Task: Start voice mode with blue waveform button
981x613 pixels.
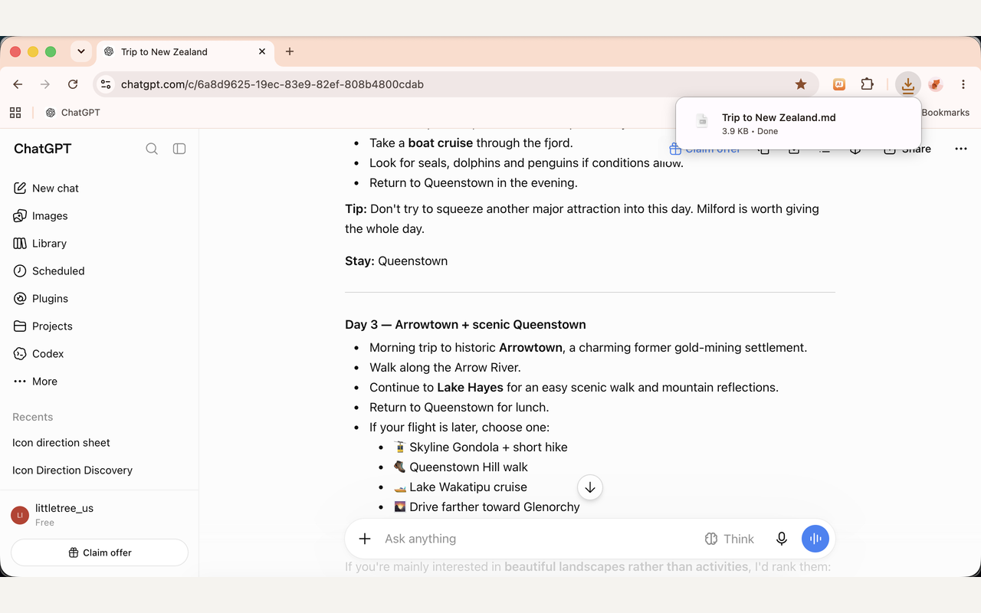Action: coord(815,539)
